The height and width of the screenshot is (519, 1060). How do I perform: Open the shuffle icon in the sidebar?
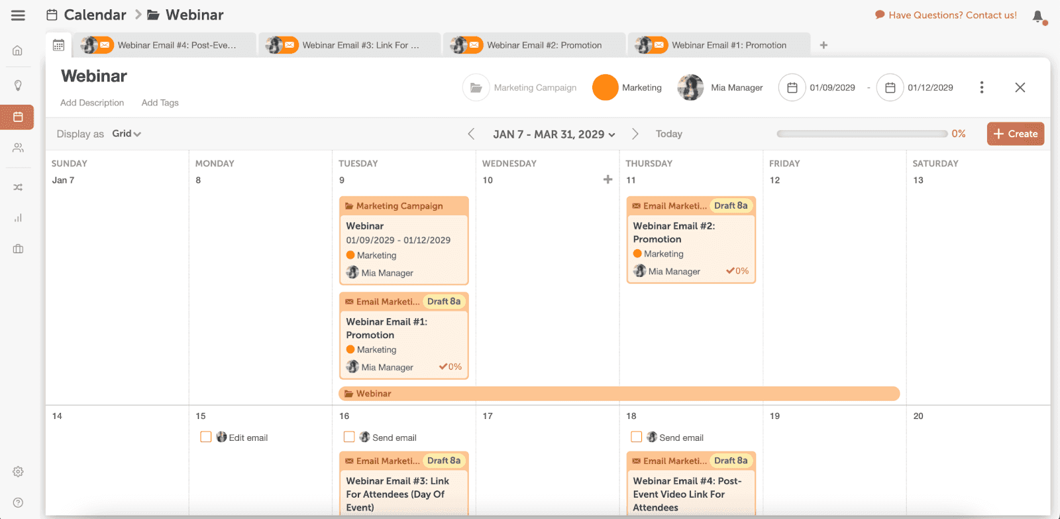coord(18,188)
